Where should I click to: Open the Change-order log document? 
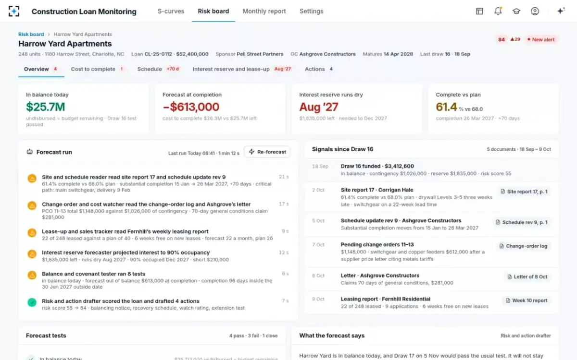[x=524, y=246]
